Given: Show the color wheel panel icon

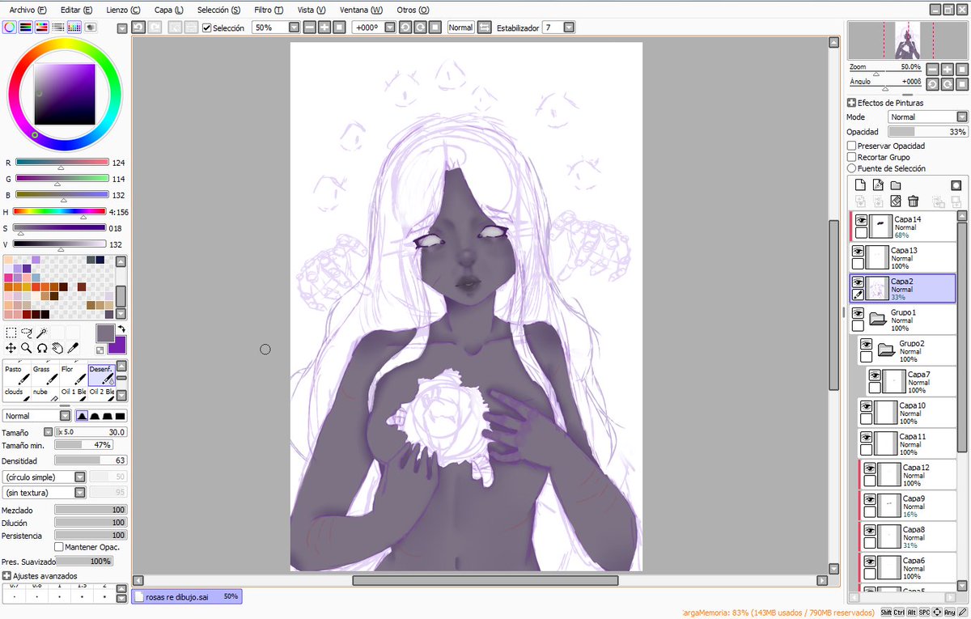Looking at the screenshot, I should (x=10, y=27).
